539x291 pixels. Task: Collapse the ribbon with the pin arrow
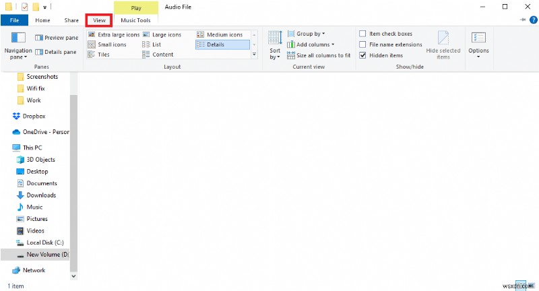[x=523, y=20]
